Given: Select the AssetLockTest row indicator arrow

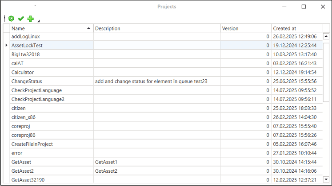Looking at the screenshot, I should (x=6, y=45).
